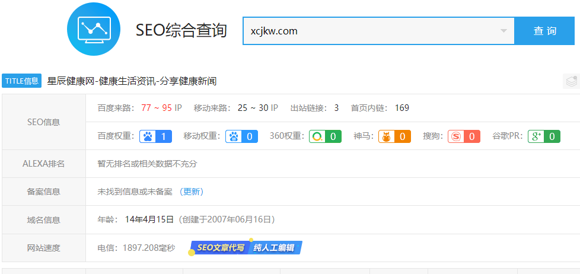Click the TITLE信息 label tag
Viewport: 580px width, 274px height.
pyautogui.click(x=21, y=81)
